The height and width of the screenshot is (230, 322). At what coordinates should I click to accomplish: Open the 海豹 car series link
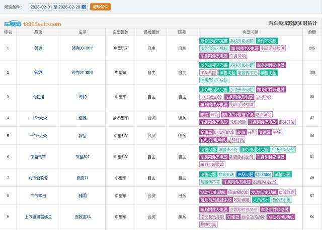[82, 97]
